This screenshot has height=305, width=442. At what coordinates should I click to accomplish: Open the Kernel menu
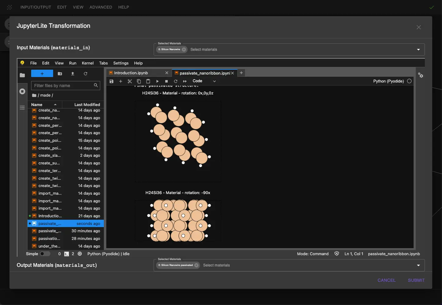pos(88,63)
